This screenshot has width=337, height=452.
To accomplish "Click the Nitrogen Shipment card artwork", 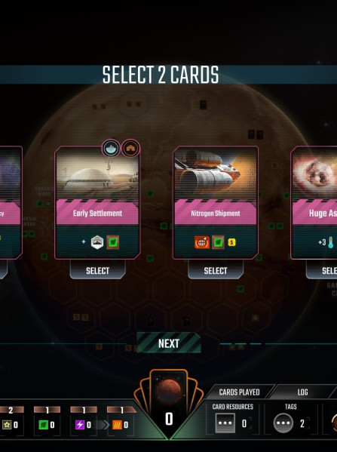I will 216,172.
